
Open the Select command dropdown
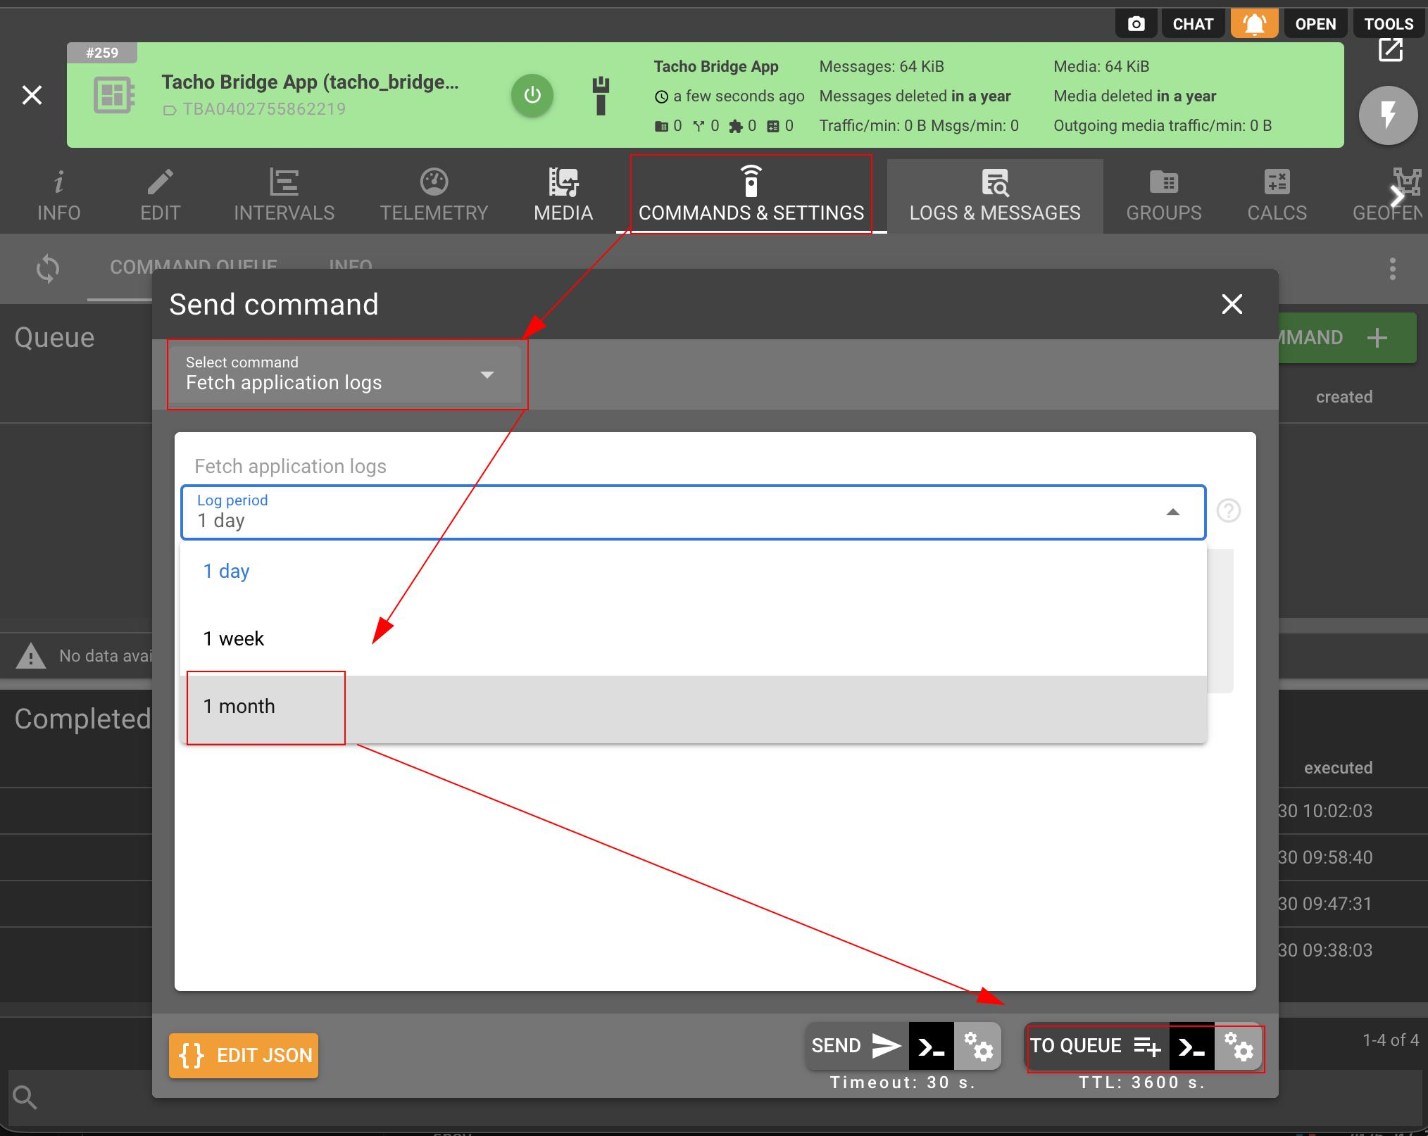click(345, 374)
